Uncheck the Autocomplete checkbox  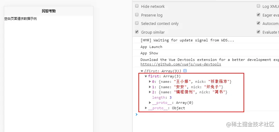[x=258, y=23]
